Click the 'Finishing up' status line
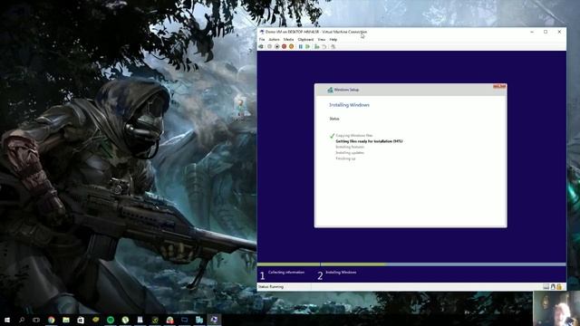 (x=345, y=158)
